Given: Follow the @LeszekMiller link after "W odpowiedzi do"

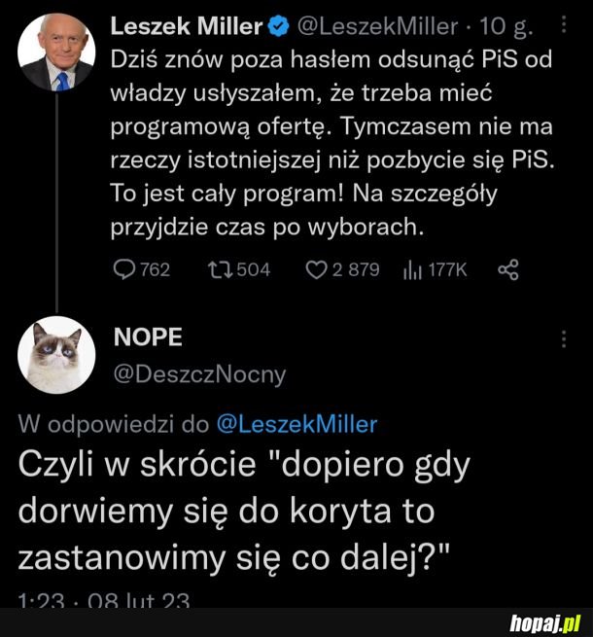Looking at the screenshot, I should [296, 424].
